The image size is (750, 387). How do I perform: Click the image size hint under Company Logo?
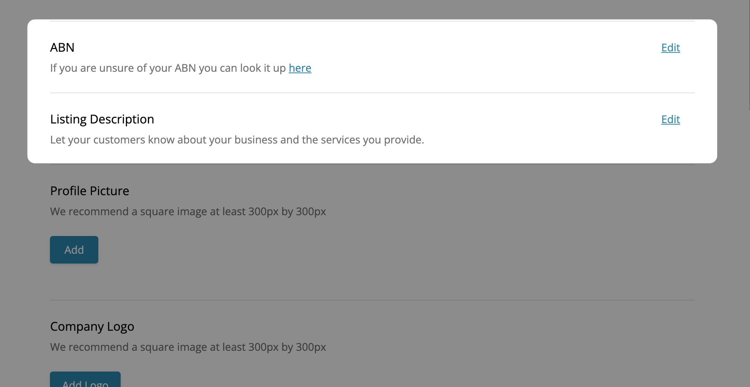[x=188, y=347]
